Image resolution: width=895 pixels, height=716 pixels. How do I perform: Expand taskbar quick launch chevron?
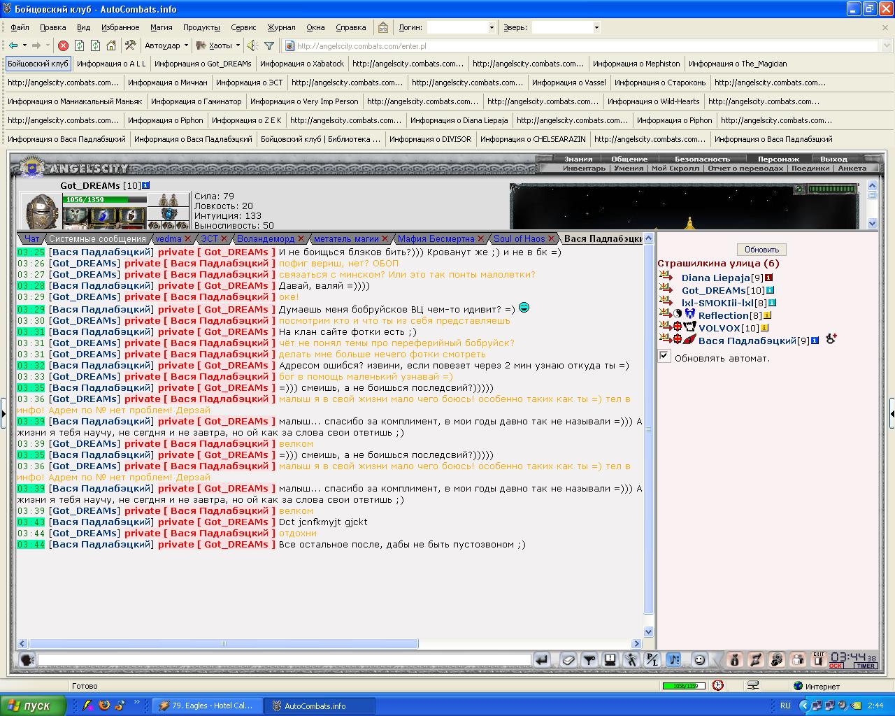point(136,702)
